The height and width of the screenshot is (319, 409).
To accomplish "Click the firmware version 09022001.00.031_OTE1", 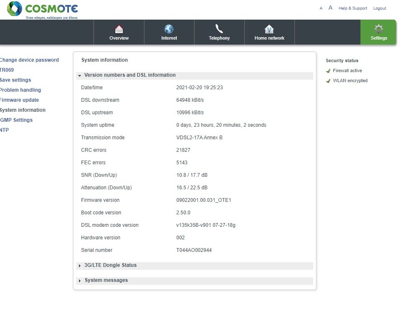I will [x=204, y=200].
